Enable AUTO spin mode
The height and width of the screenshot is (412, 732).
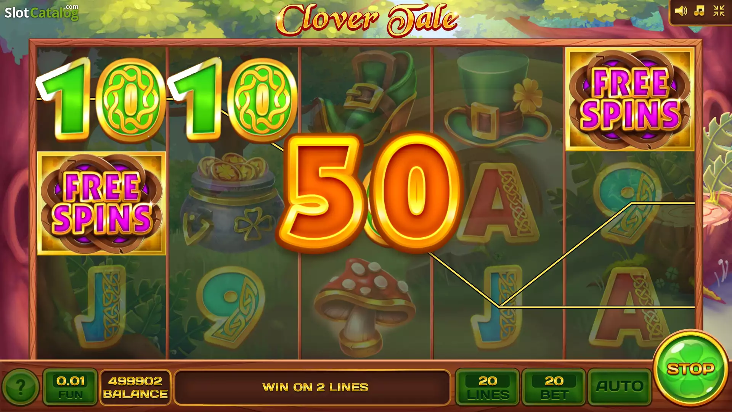(620, 386)
